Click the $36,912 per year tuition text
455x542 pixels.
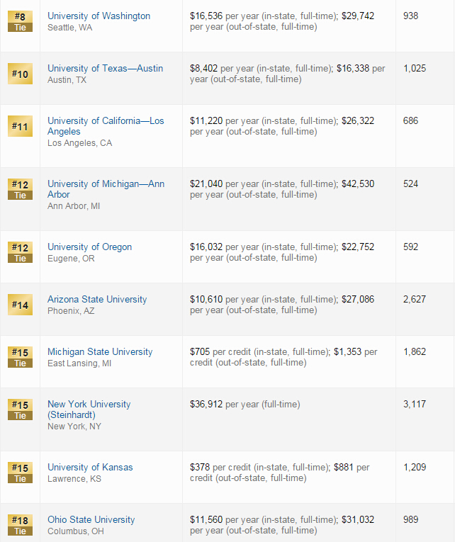pyautogui.click(x=245, y=404)
